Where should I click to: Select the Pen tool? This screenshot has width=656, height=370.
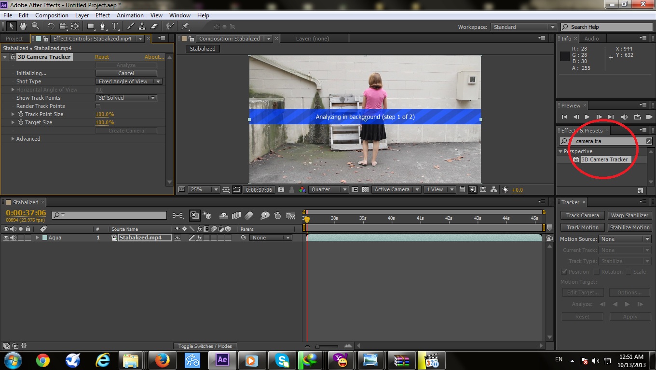pos(103,26)
